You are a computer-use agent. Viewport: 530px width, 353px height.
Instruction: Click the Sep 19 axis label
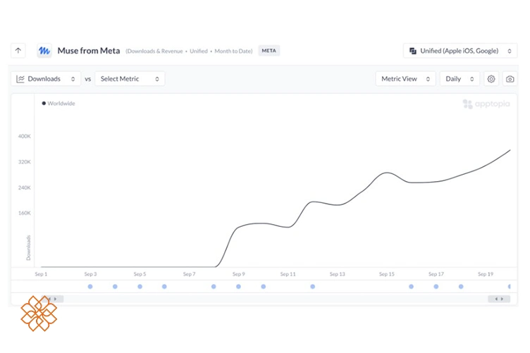tap(486, 274)
